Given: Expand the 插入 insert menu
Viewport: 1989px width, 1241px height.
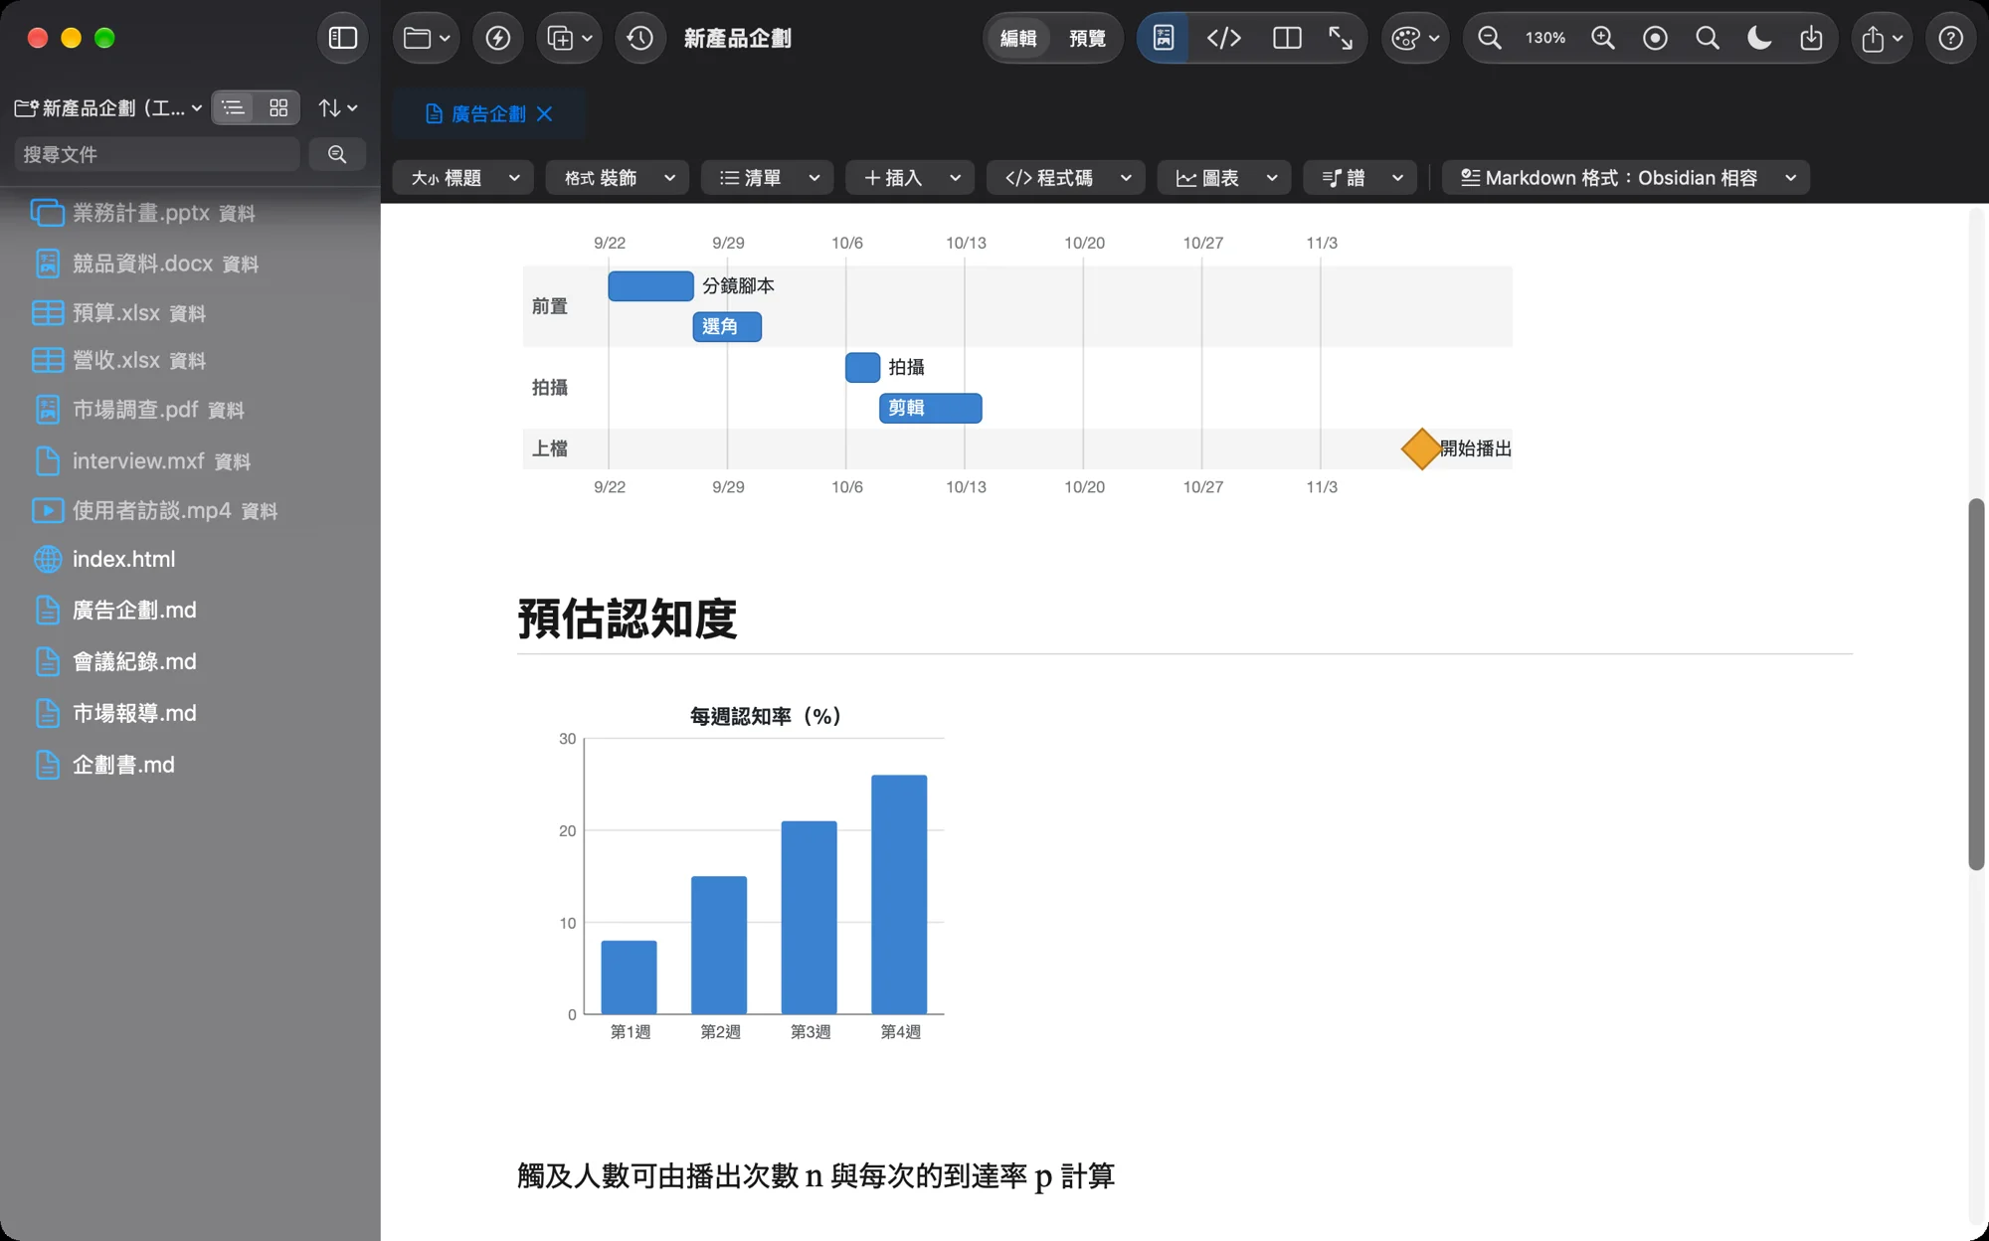Looking at the screenshot, I should pos(909,178).
